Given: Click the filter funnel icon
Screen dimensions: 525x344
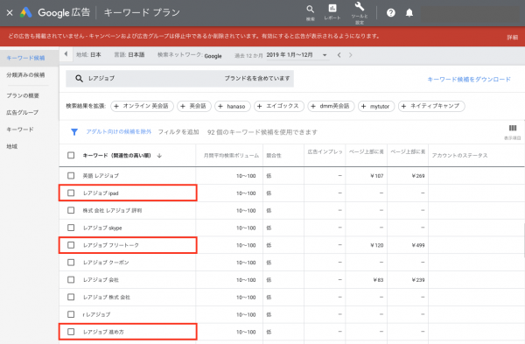Looking at the screenshot, I should tap(74, 132).
